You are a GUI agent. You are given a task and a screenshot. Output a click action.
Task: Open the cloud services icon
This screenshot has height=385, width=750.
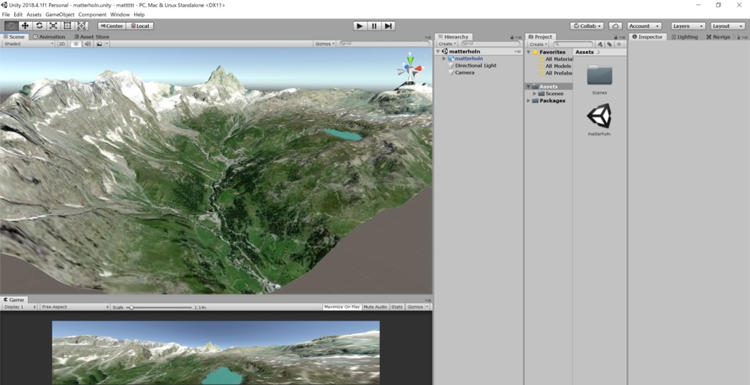[x=615, y=26]
